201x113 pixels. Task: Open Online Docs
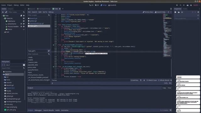pos(148,12)
